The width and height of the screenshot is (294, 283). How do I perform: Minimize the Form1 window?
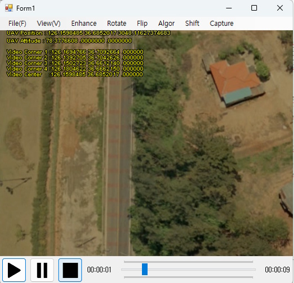point(229,8)
